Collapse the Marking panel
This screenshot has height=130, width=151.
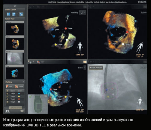[23, 82]
